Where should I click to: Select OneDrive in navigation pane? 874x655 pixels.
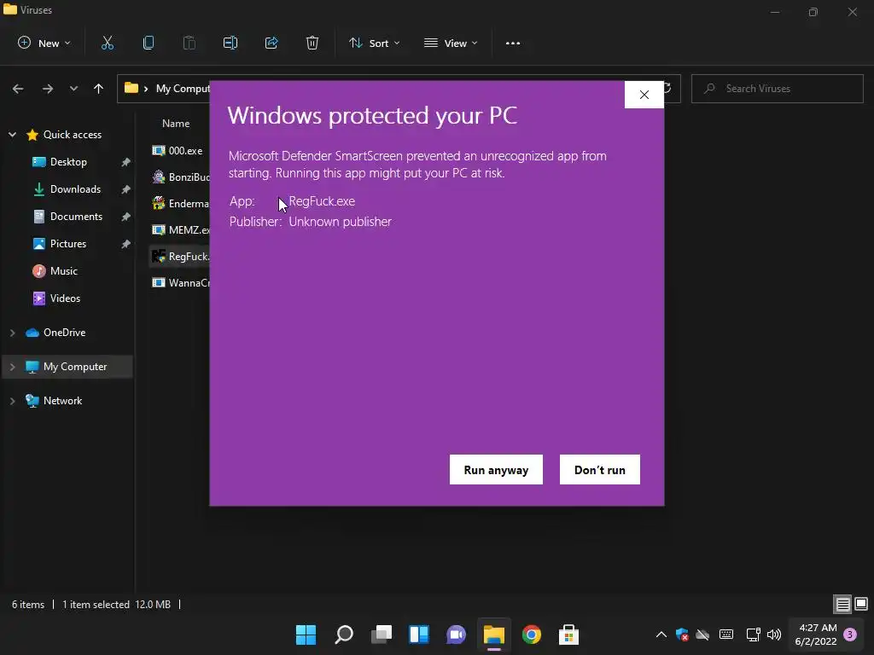pos(64,333)
